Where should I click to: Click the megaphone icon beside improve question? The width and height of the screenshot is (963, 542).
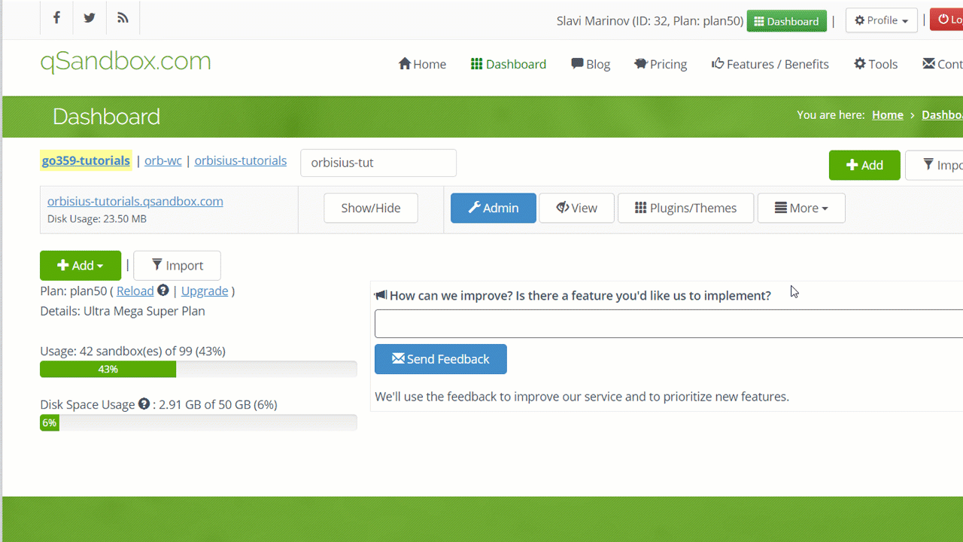(381, 295)
